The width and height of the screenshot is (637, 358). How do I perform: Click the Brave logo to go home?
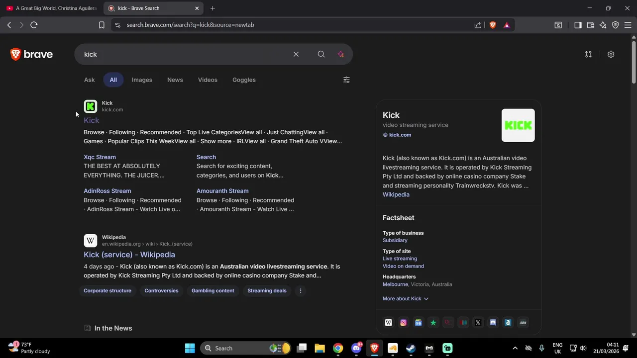(x=31, y=54)
